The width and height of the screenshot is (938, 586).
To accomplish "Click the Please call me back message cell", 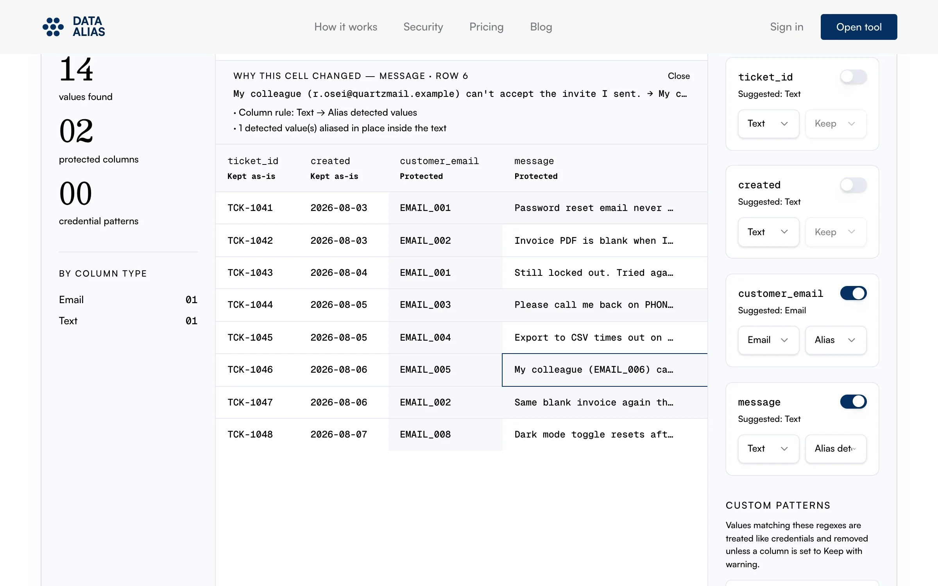I will [x=605, y=305].
